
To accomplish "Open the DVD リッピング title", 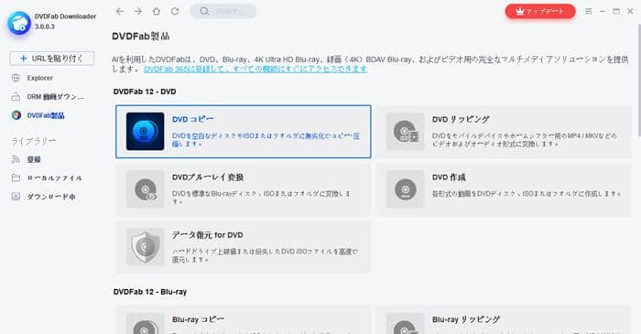I will click(461, 119).
